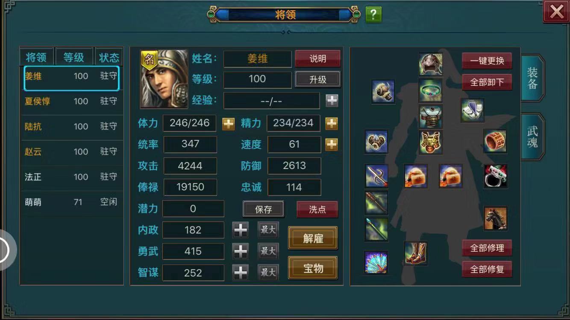Select general 赵云 from the list
Viewport: 570px width, 320px height.
[x=71, y=152]
